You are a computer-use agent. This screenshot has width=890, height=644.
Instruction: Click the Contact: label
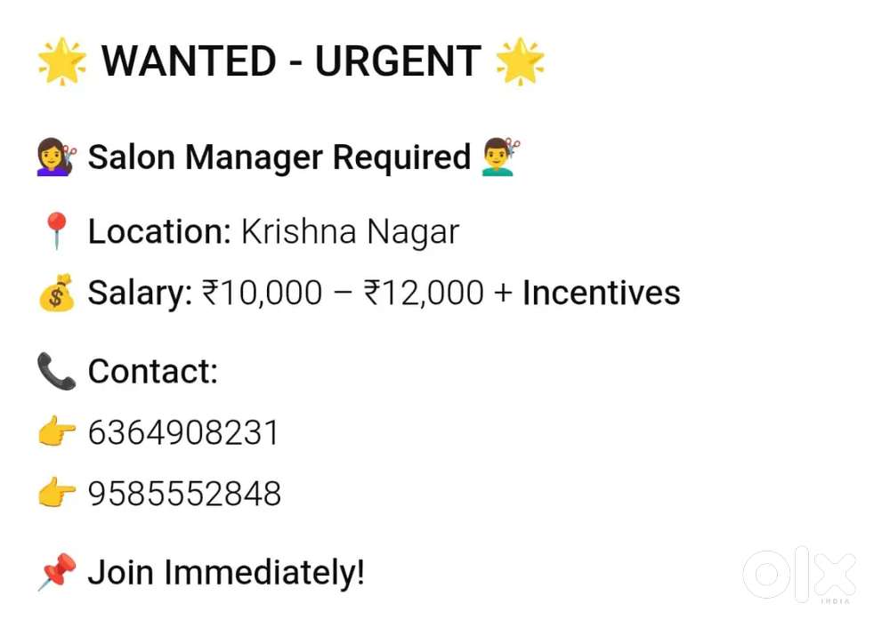coord(152,371)
